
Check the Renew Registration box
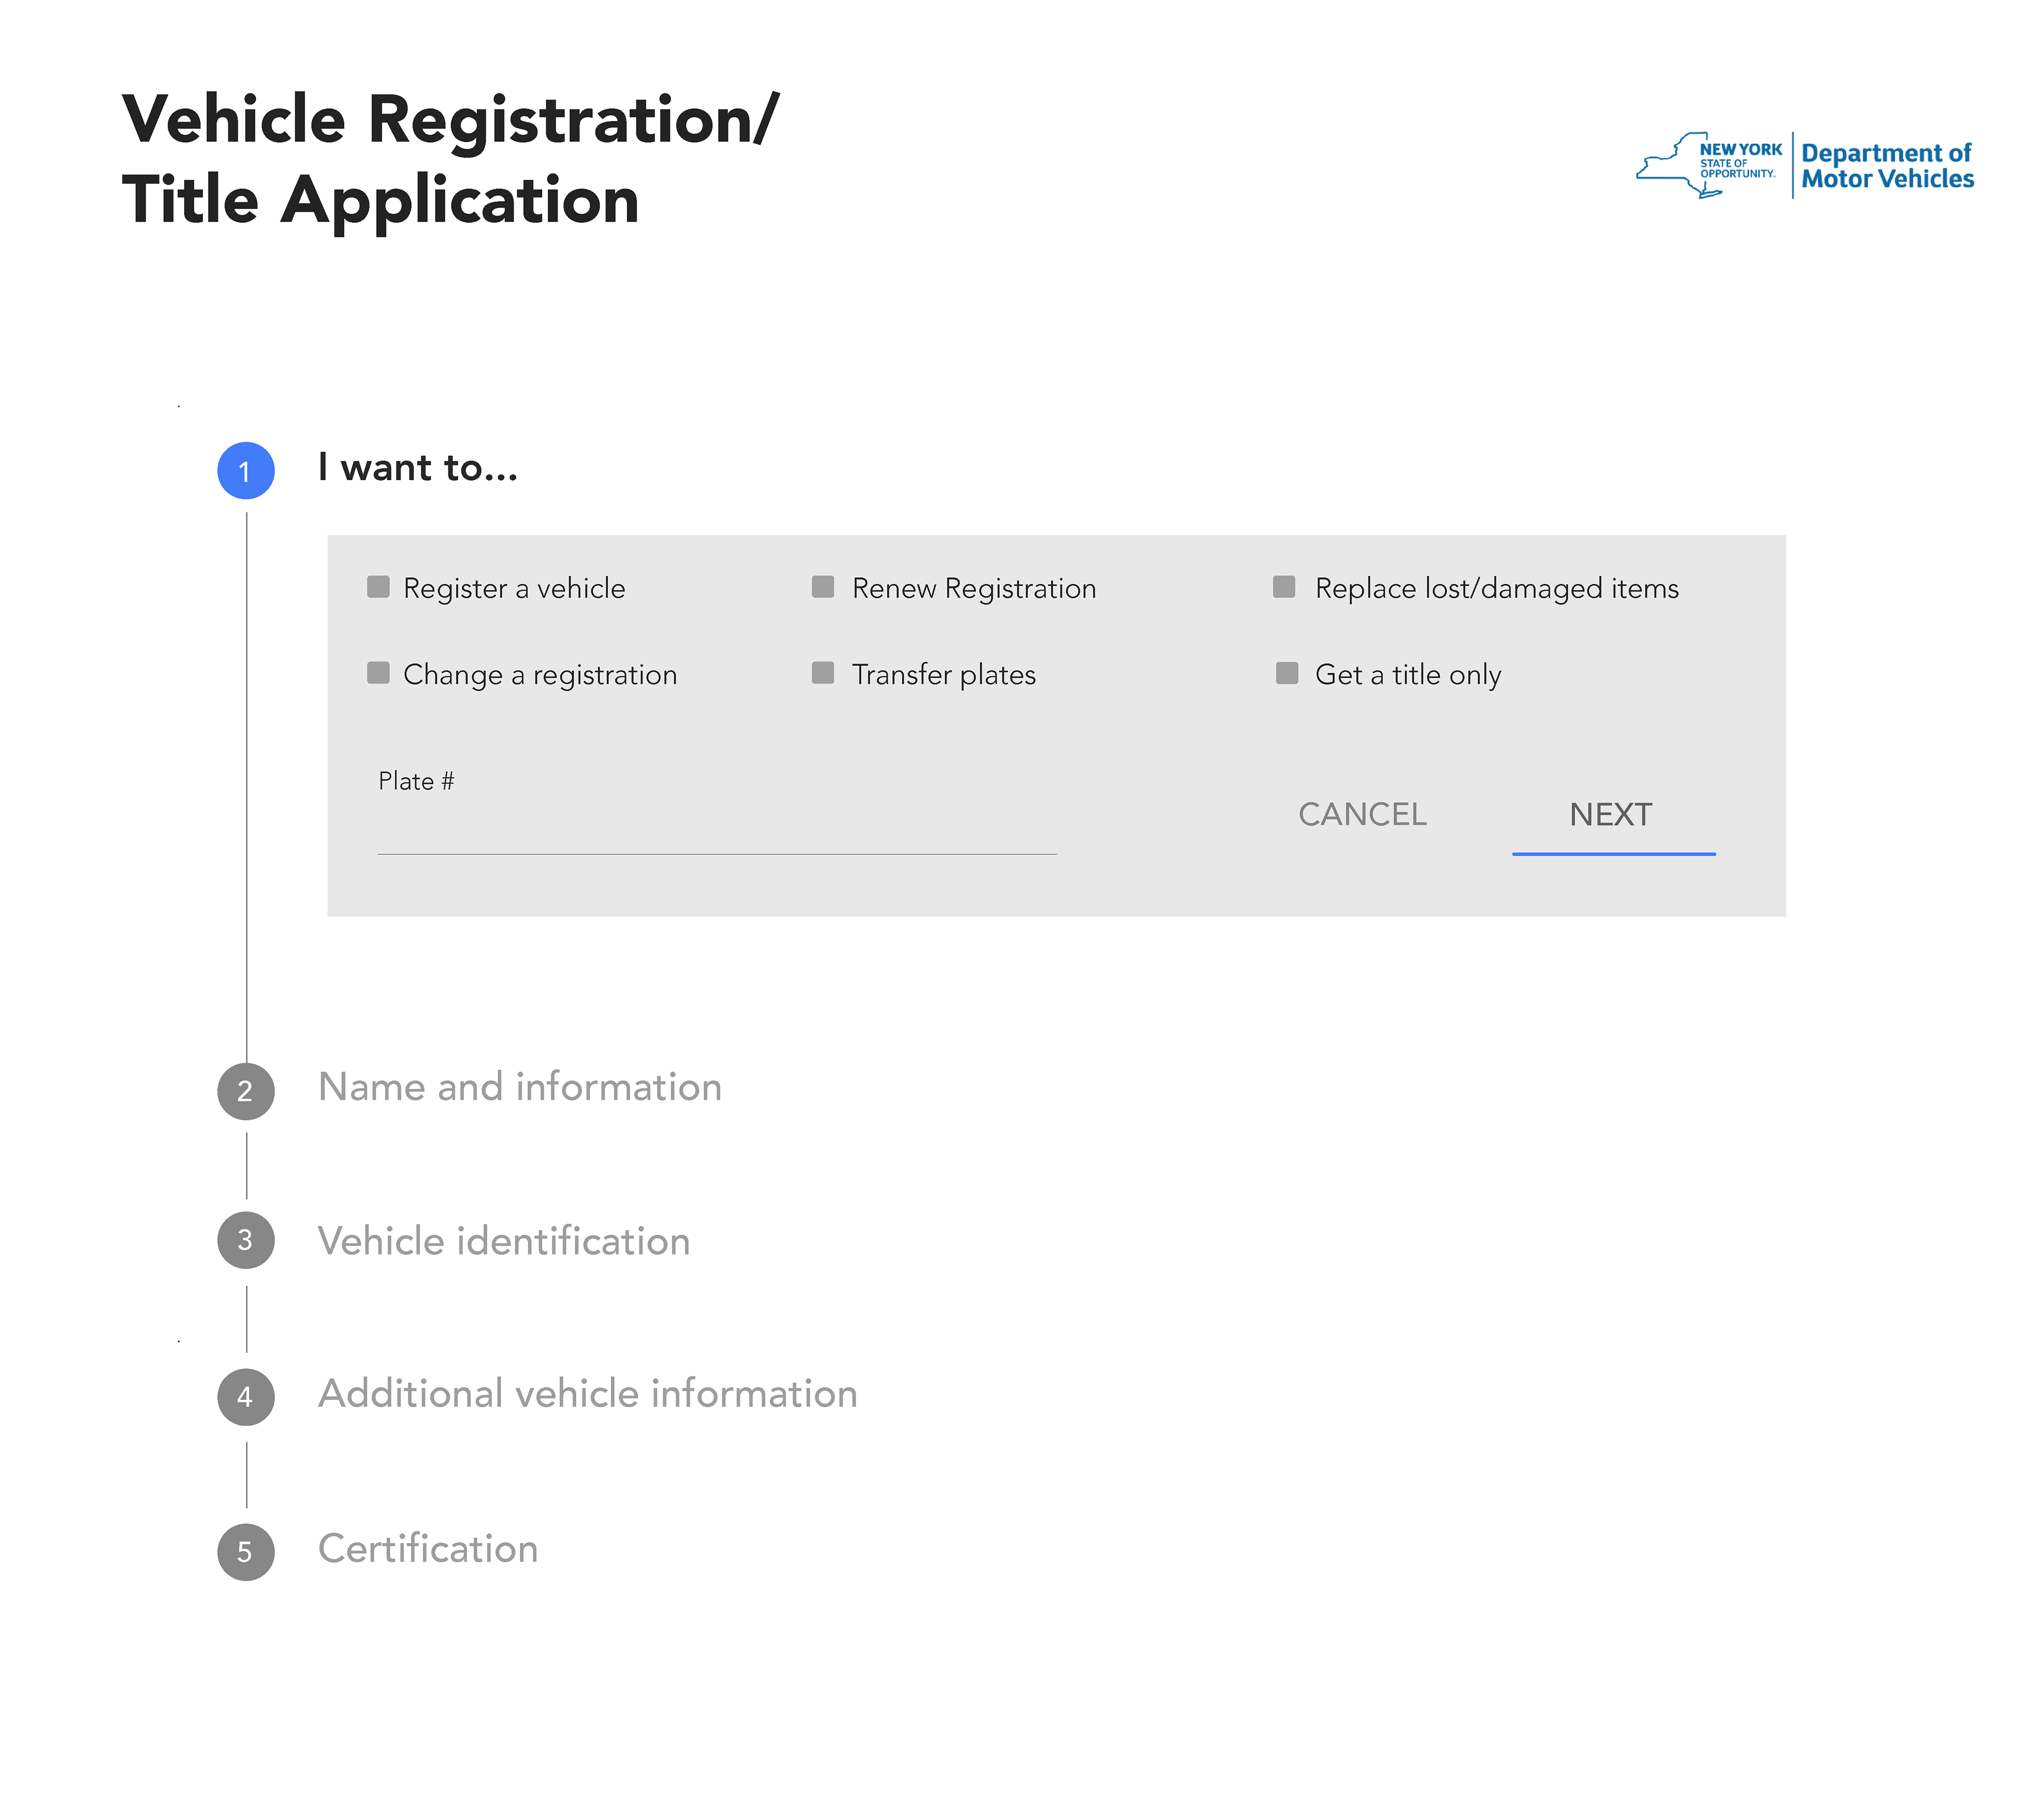click(x=823, y=587)
